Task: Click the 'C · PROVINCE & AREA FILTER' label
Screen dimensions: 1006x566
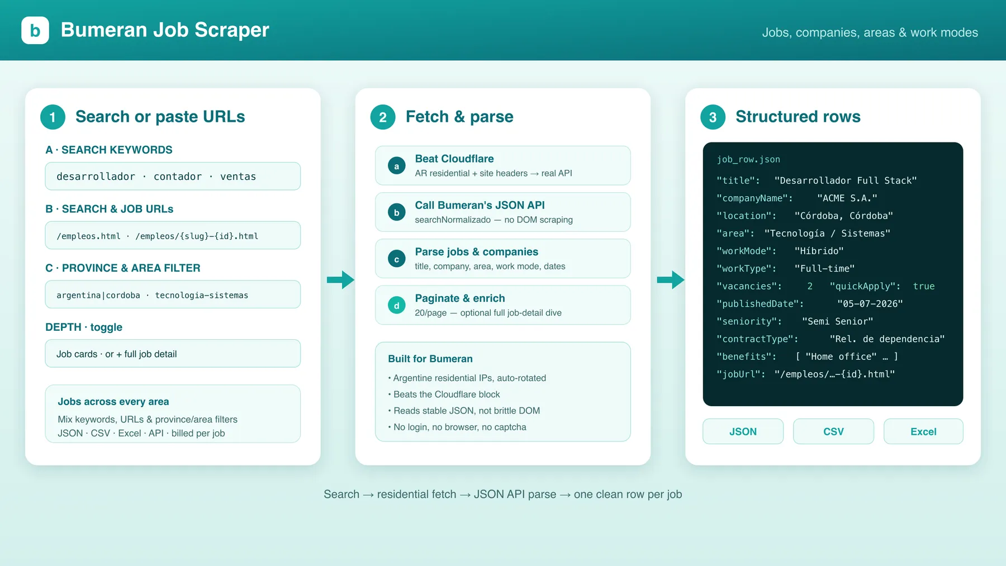Action: pos(123,268)
